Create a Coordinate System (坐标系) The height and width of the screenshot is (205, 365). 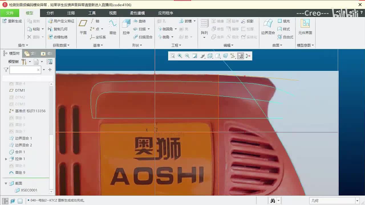(98, 37)
